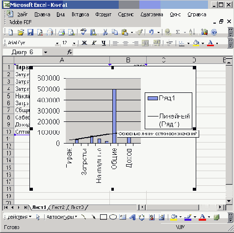
Task: Open a file using the folder icon
Action: pyautogui.click(x=21, y=32)
